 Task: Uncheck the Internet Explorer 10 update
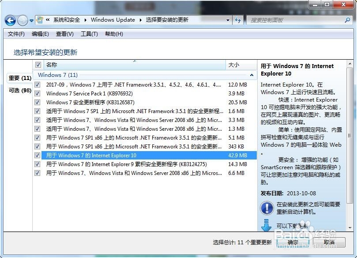(38, 156)
